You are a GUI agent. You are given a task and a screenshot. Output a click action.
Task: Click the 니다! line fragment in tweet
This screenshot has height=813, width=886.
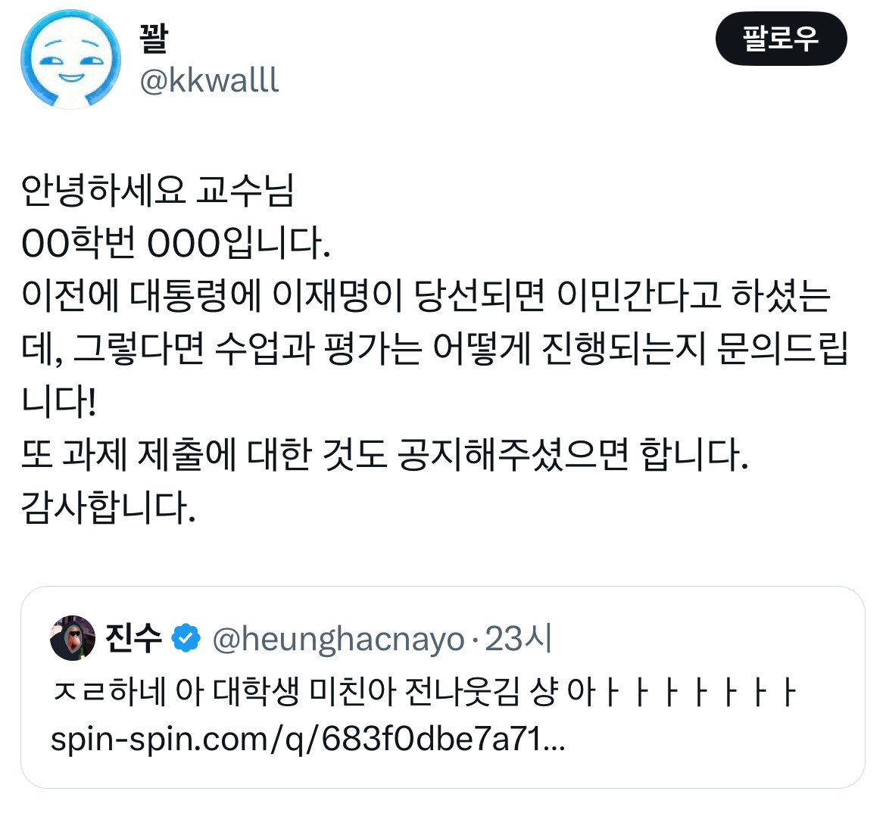[59, 401]
